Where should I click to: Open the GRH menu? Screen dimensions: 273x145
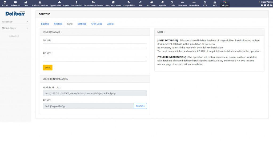140,4
